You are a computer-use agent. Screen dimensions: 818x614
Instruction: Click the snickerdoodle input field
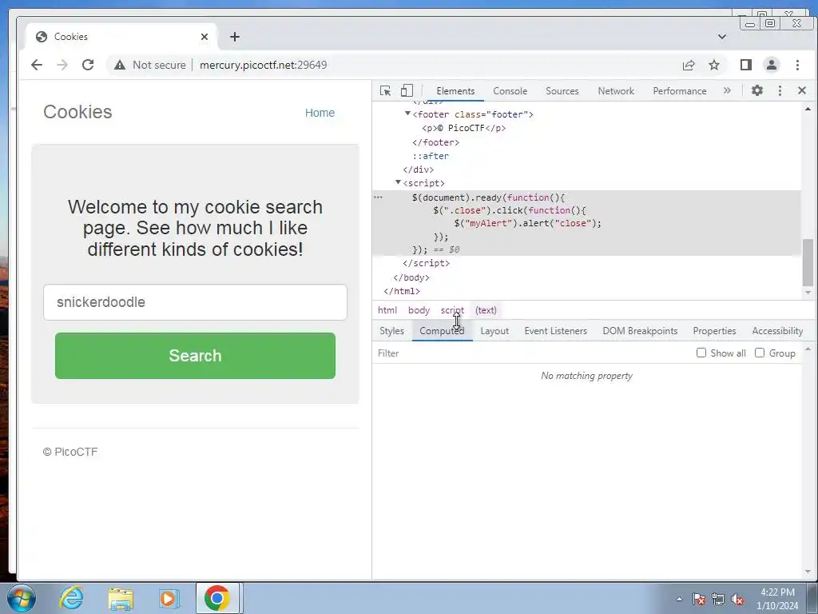[195, 302]
